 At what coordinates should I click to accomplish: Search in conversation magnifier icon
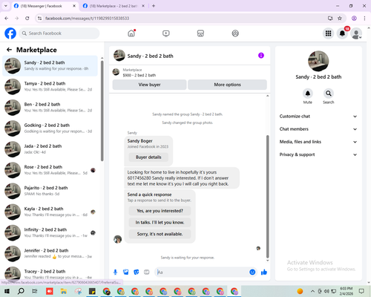pyautogui.click(x=329, y=94)
